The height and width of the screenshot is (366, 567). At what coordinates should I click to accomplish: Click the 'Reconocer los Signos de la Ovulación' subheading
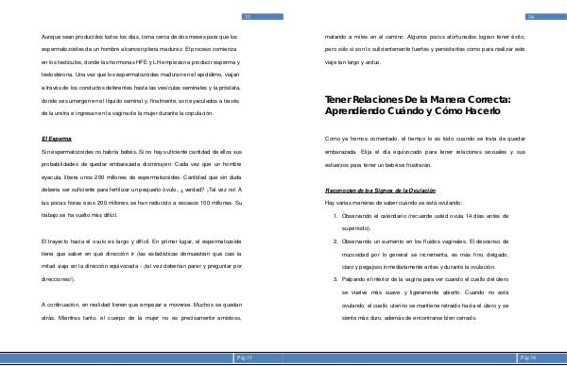click(x=380, y=191)
